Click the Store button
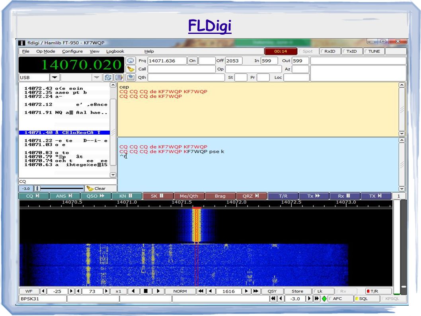This screenshot has width=421, height=316. (x=298, y=291)
